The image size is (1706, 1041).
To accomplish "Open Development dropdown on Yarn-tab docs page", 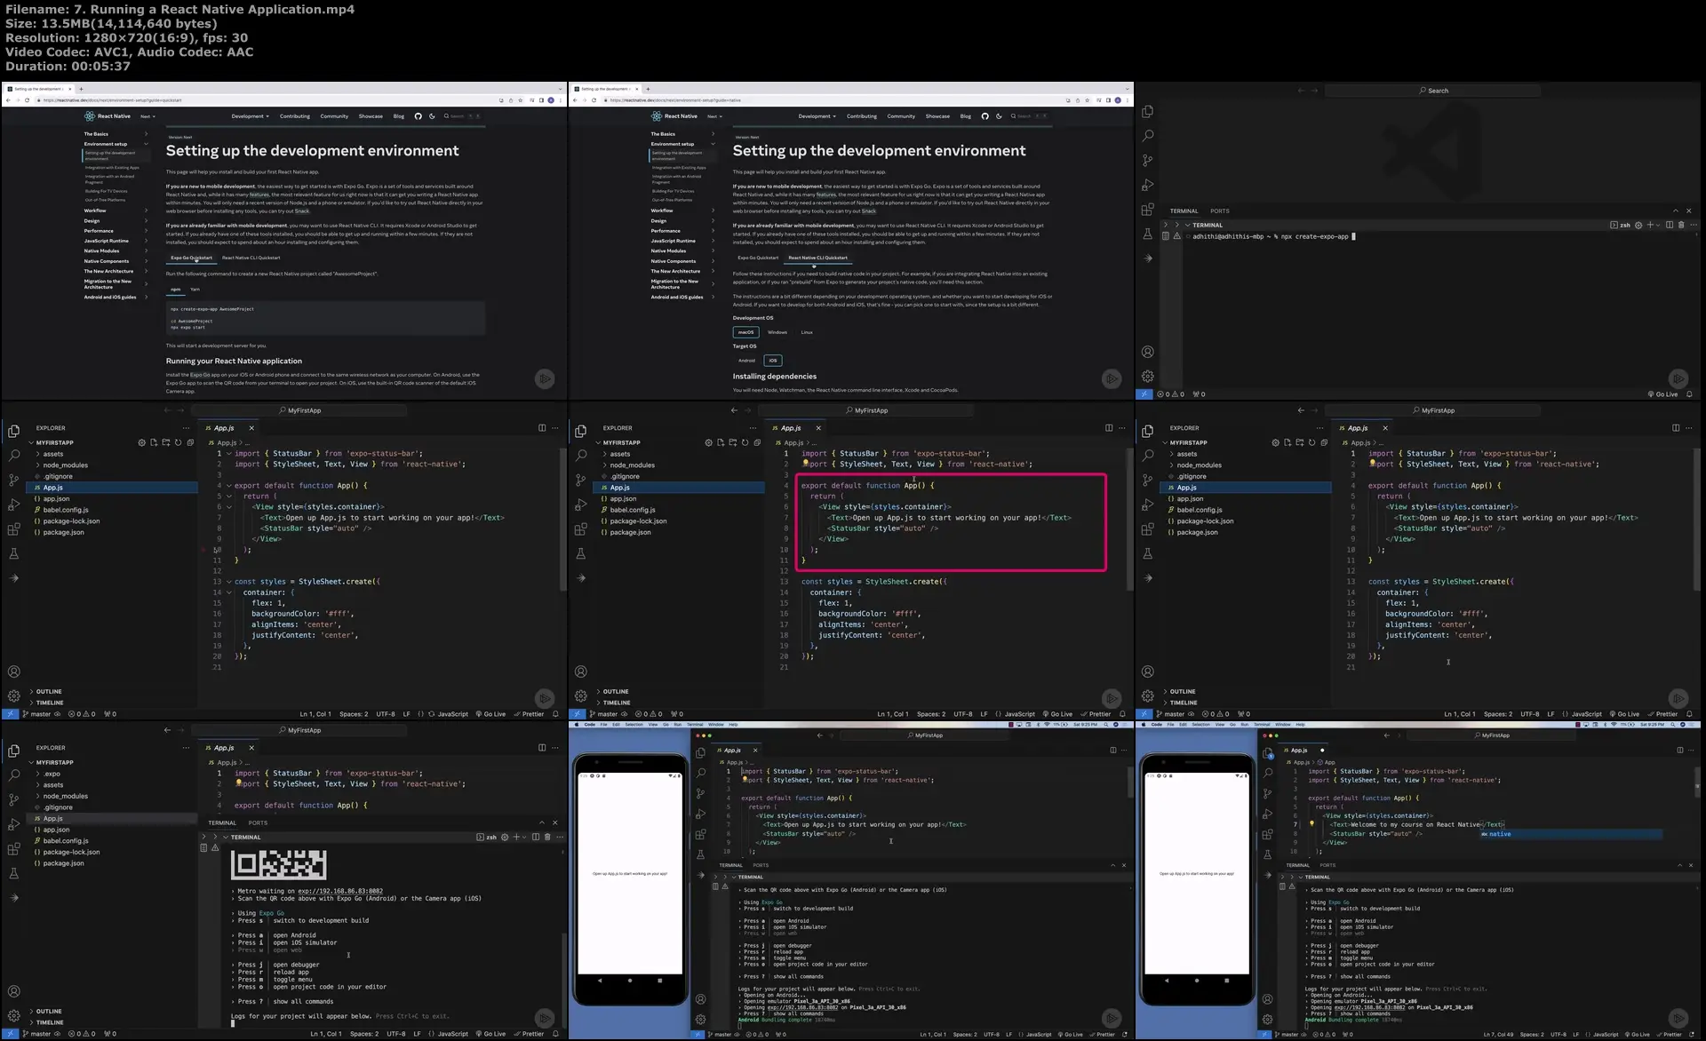I will click(250, 116).
